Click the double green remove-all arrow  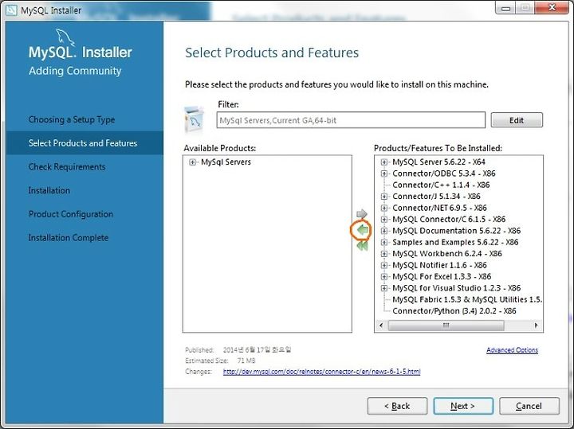[x=362, y=246]
